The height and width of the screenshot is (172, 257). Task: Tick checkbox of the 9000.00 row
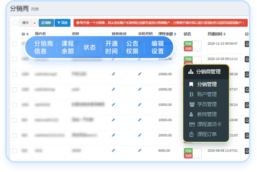coord(14,150)
